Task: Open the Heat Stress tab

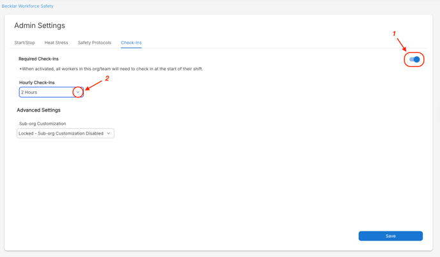Action: pyautogui.click(x=56, y=43)
